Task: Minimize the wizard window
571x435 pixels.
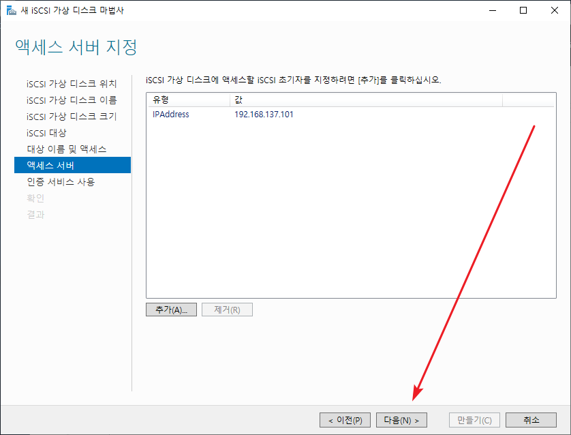Action: click(493, 10)
